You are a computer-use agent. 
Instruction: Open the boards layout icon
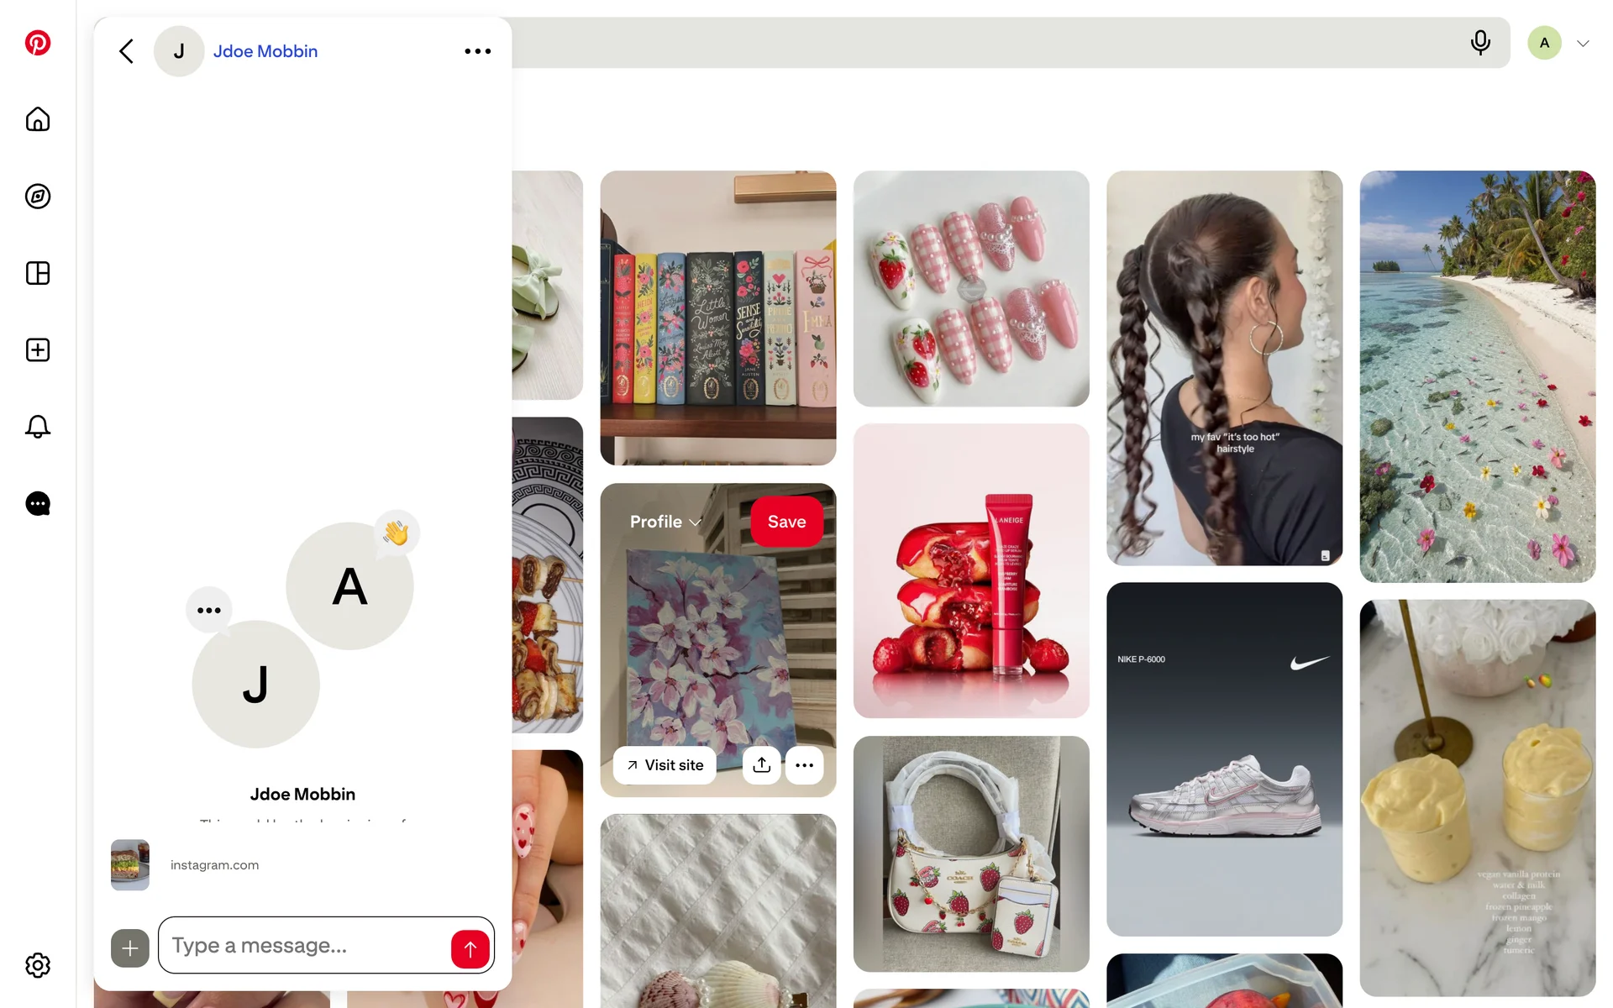pos(38,273)
